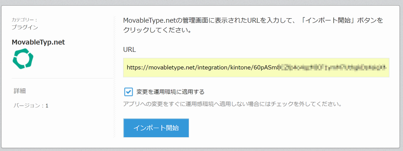Image resolution: width=403 pixels, height=151 pixels.
Task: Click the help text beginning アプリへの変更をすぐに
Action: click(232, 104)
